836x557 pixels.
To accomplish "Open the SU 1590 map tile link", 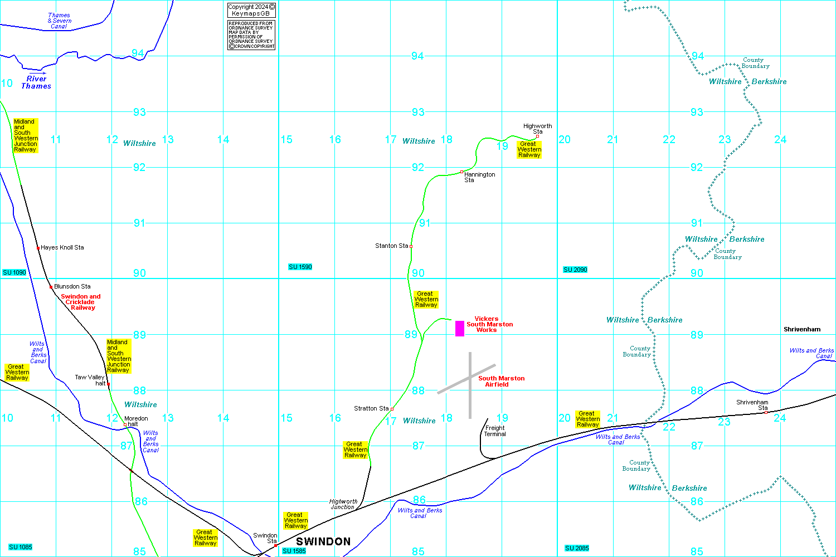I will coord(300,267).
